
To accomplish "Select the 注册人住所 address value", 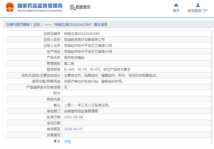I will [x=88, y=45].
